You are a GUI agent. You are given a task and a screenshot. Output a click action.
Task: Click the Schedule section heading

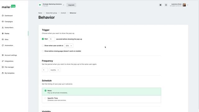click(x=47, y=81)
